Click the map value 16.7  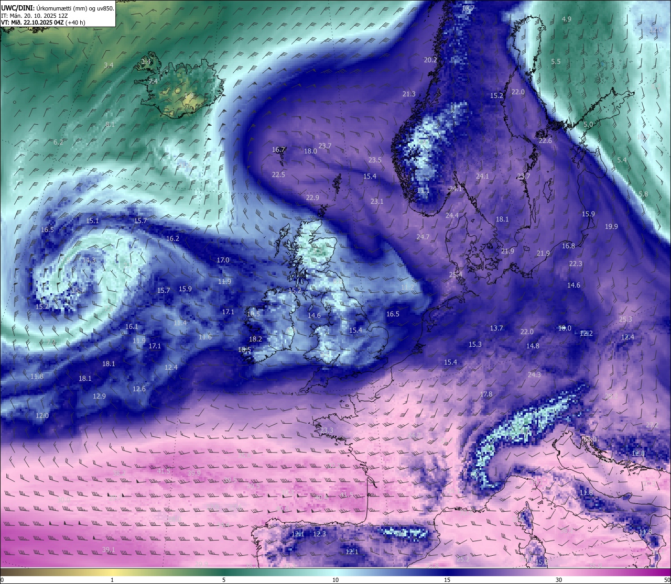[278, 149]
